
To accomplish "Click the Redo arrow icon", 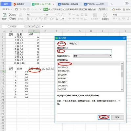I will tap(36, 9).
